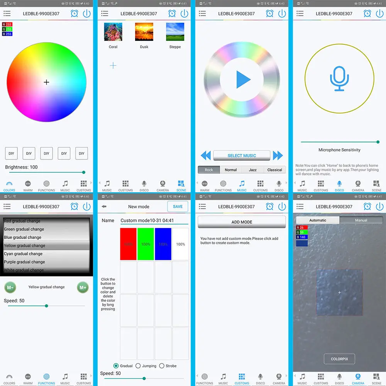Open COLORS tab on color wheel screen
The height and width of the screenshot is (386, 386).
pos(9,186)
